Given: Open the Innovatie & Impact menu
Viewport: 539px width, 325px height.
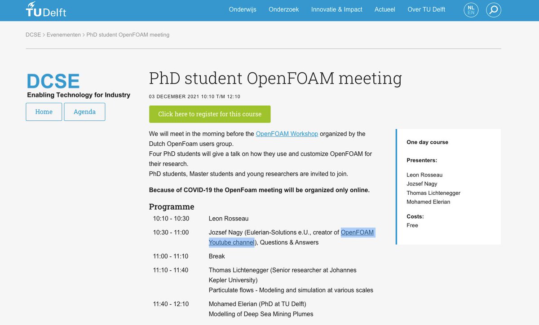Looking at the screenshot, I should 337,9.
